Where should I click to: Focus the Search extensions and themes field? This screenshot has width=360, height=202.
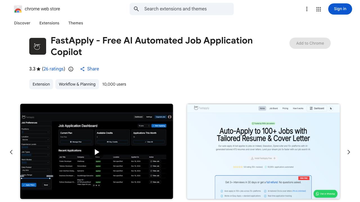pyautogui.click(x=181, y=9)
